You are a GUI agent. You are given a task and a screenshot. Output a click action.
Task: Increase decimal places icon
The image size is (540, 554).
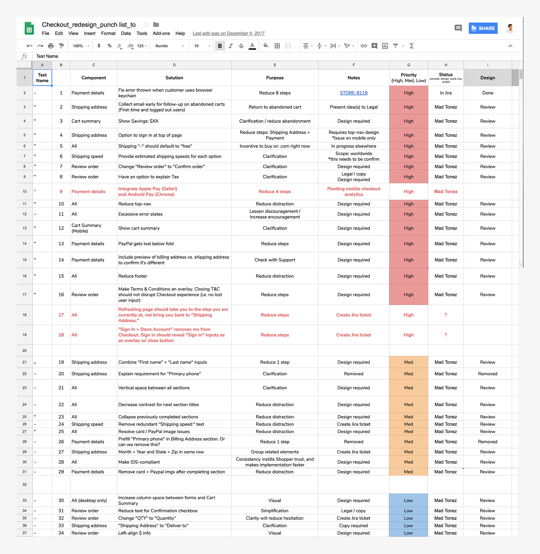(130, 46)
